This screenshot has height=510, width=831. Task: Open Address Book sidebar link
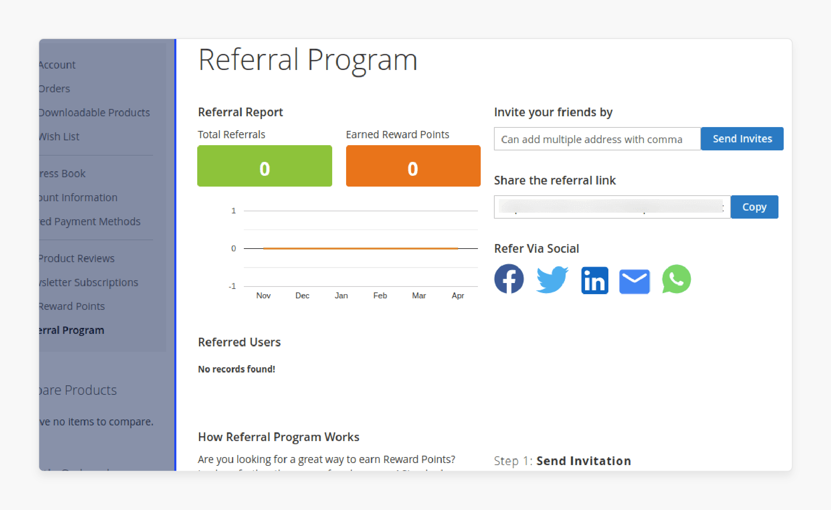[62, 173]
